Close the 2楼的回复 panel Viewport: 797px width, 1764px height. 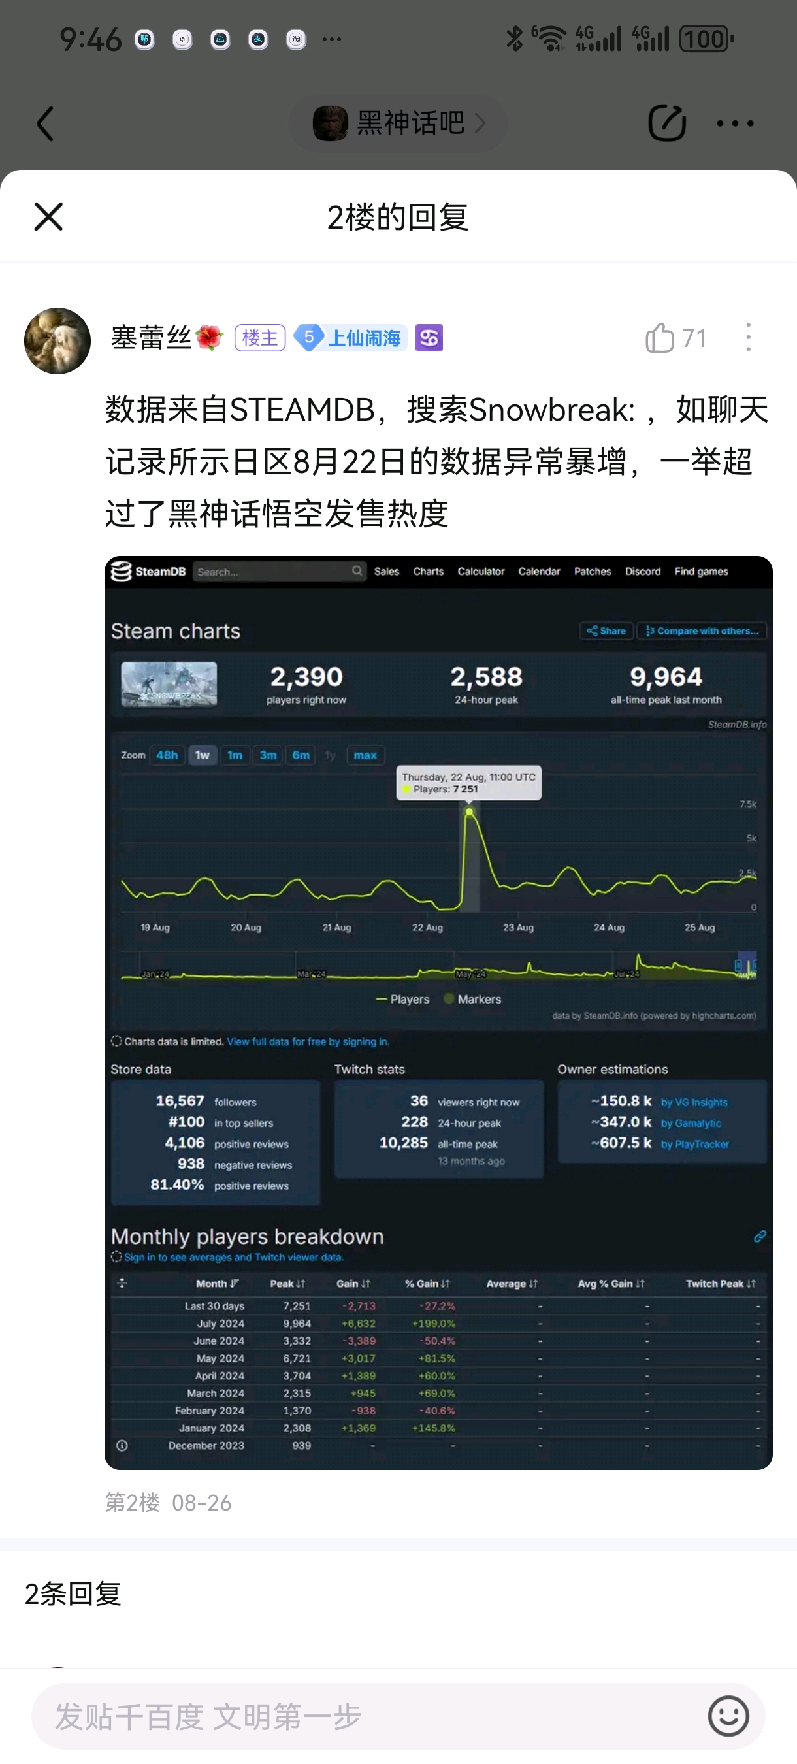[x=48, y=217]
